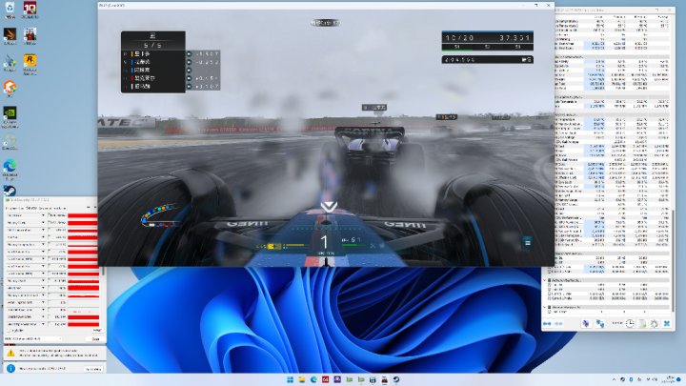This screenshot has height=386, width=686.
Task: Click the yellow warning notification icon
Action: pos(10,353)
